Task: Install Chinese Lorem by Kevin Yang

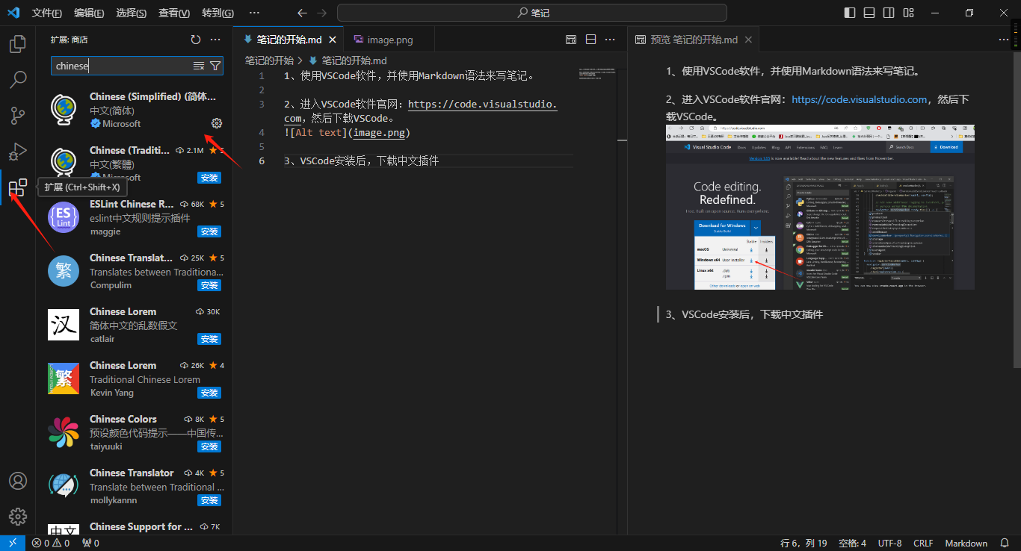Action: pyautogui.click(x=209, y=393)
